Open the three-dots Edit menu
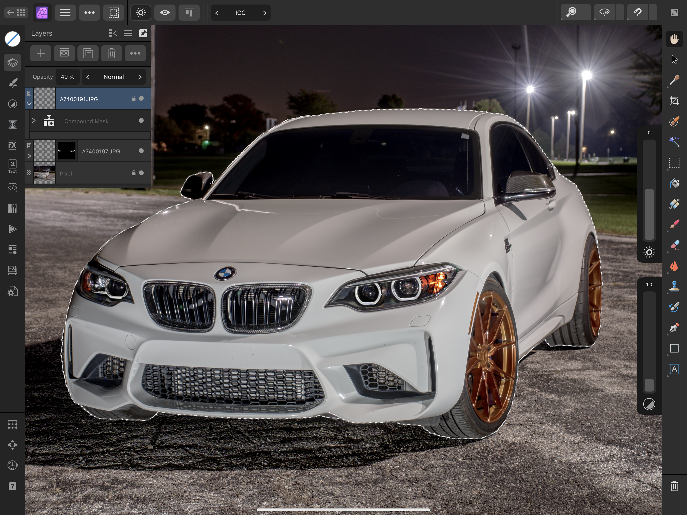The width and height of the screenshot is (687, 515). click(90, 13)
